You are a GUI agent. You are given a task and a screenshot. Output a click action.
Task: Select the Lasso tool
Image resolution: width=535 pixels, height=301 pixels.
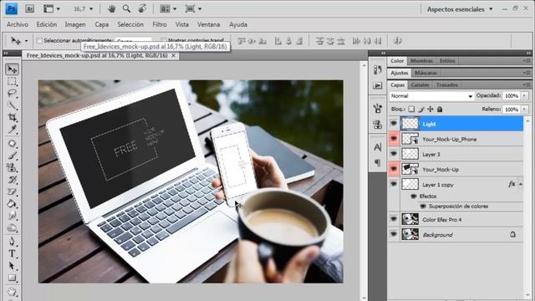[12, 93]
